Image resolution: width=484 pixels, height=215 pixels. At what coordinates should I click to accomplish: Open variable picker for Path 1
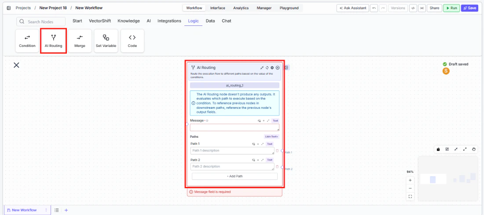253,144
